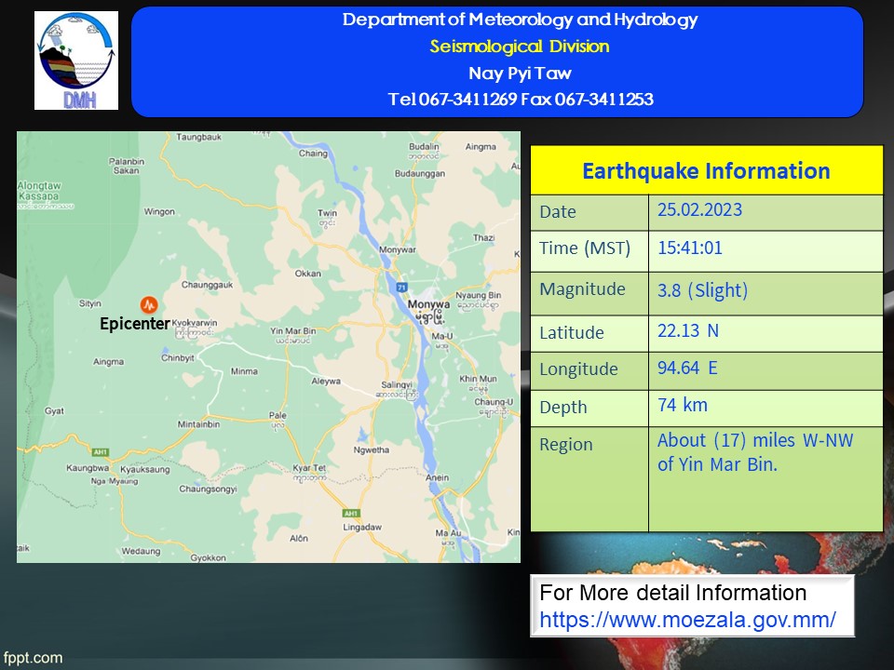Click the Pale label on the map
This screenshot has width=894, height=670.
click(x=278, y=415)
